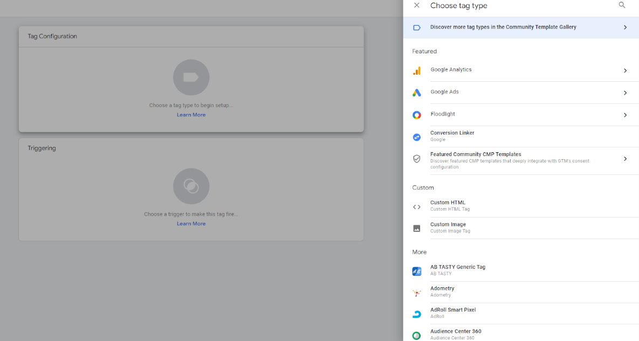Click the Adometry logo icon
This screenshot has width=639, height=341.
[x=416, y=293]
